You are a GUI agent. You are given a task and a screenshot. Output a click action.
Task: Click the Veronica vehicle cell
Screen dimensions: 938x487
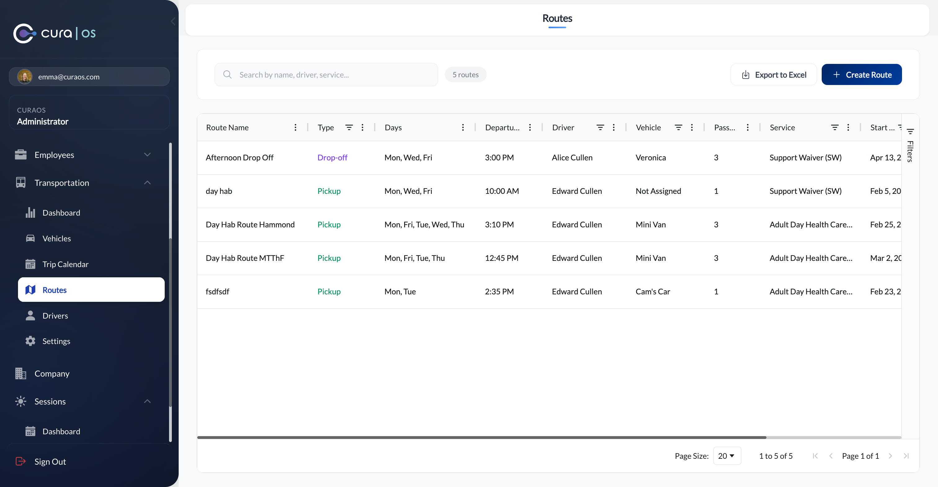(x=651, y=158)
